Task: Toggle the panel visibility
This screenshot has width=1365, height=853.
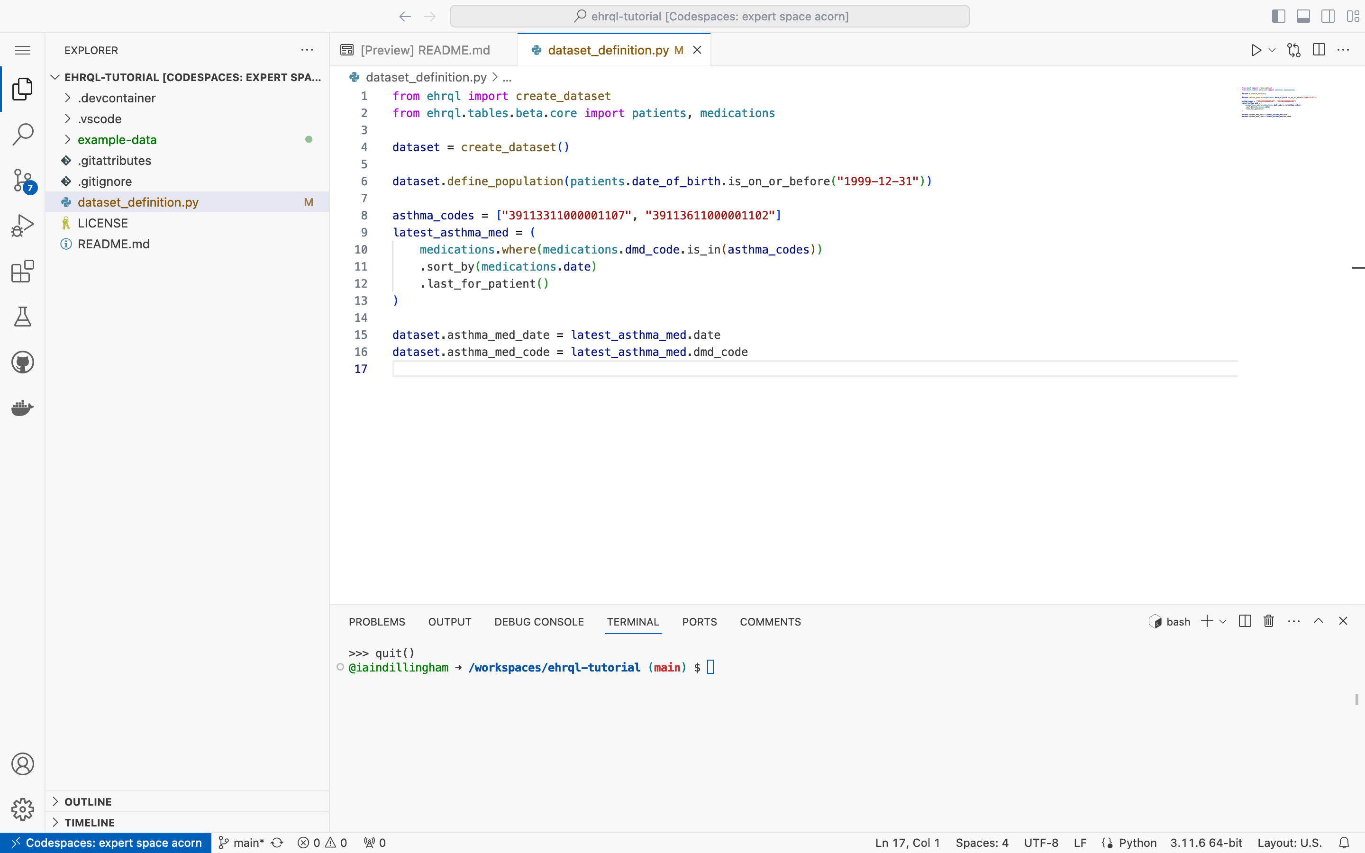Action: (1303, 16)
